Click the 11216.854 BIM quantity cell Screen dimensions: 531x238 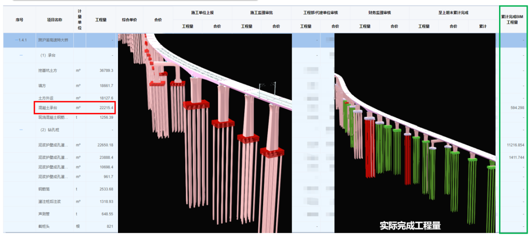pyautogui.click(x=513, y=145)
